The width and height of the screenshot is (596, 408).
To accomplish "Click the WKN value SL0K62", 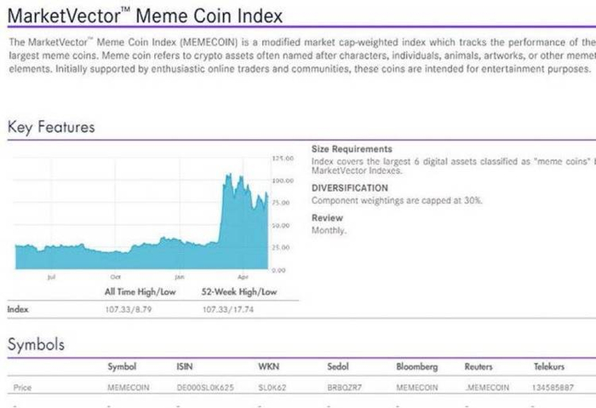I will point(272,388).
